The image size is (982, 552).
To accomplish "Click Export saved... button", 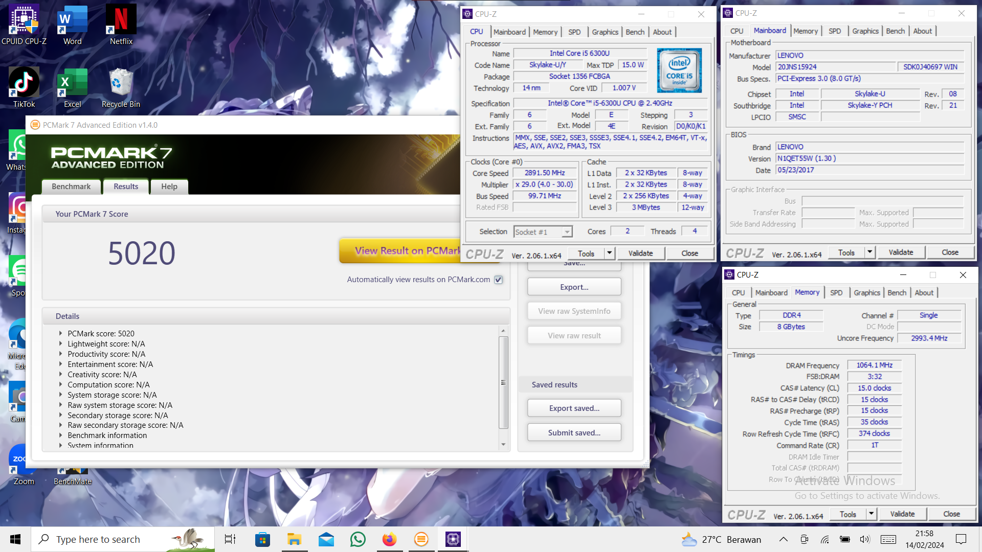I will click(574, 408).
